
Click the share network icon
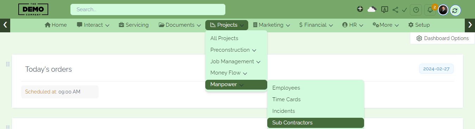(395, 10)
